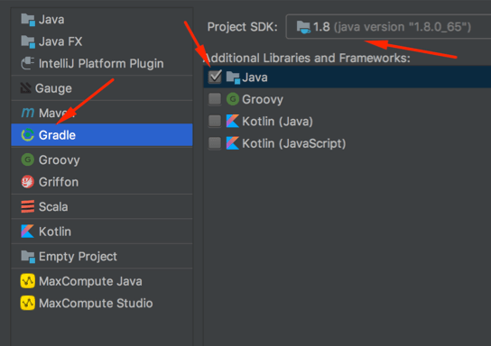Image resolution: width=491 pixels, height=346 pixels.
Task: Click the Java FX folder icon
Action: click(28, 41)
